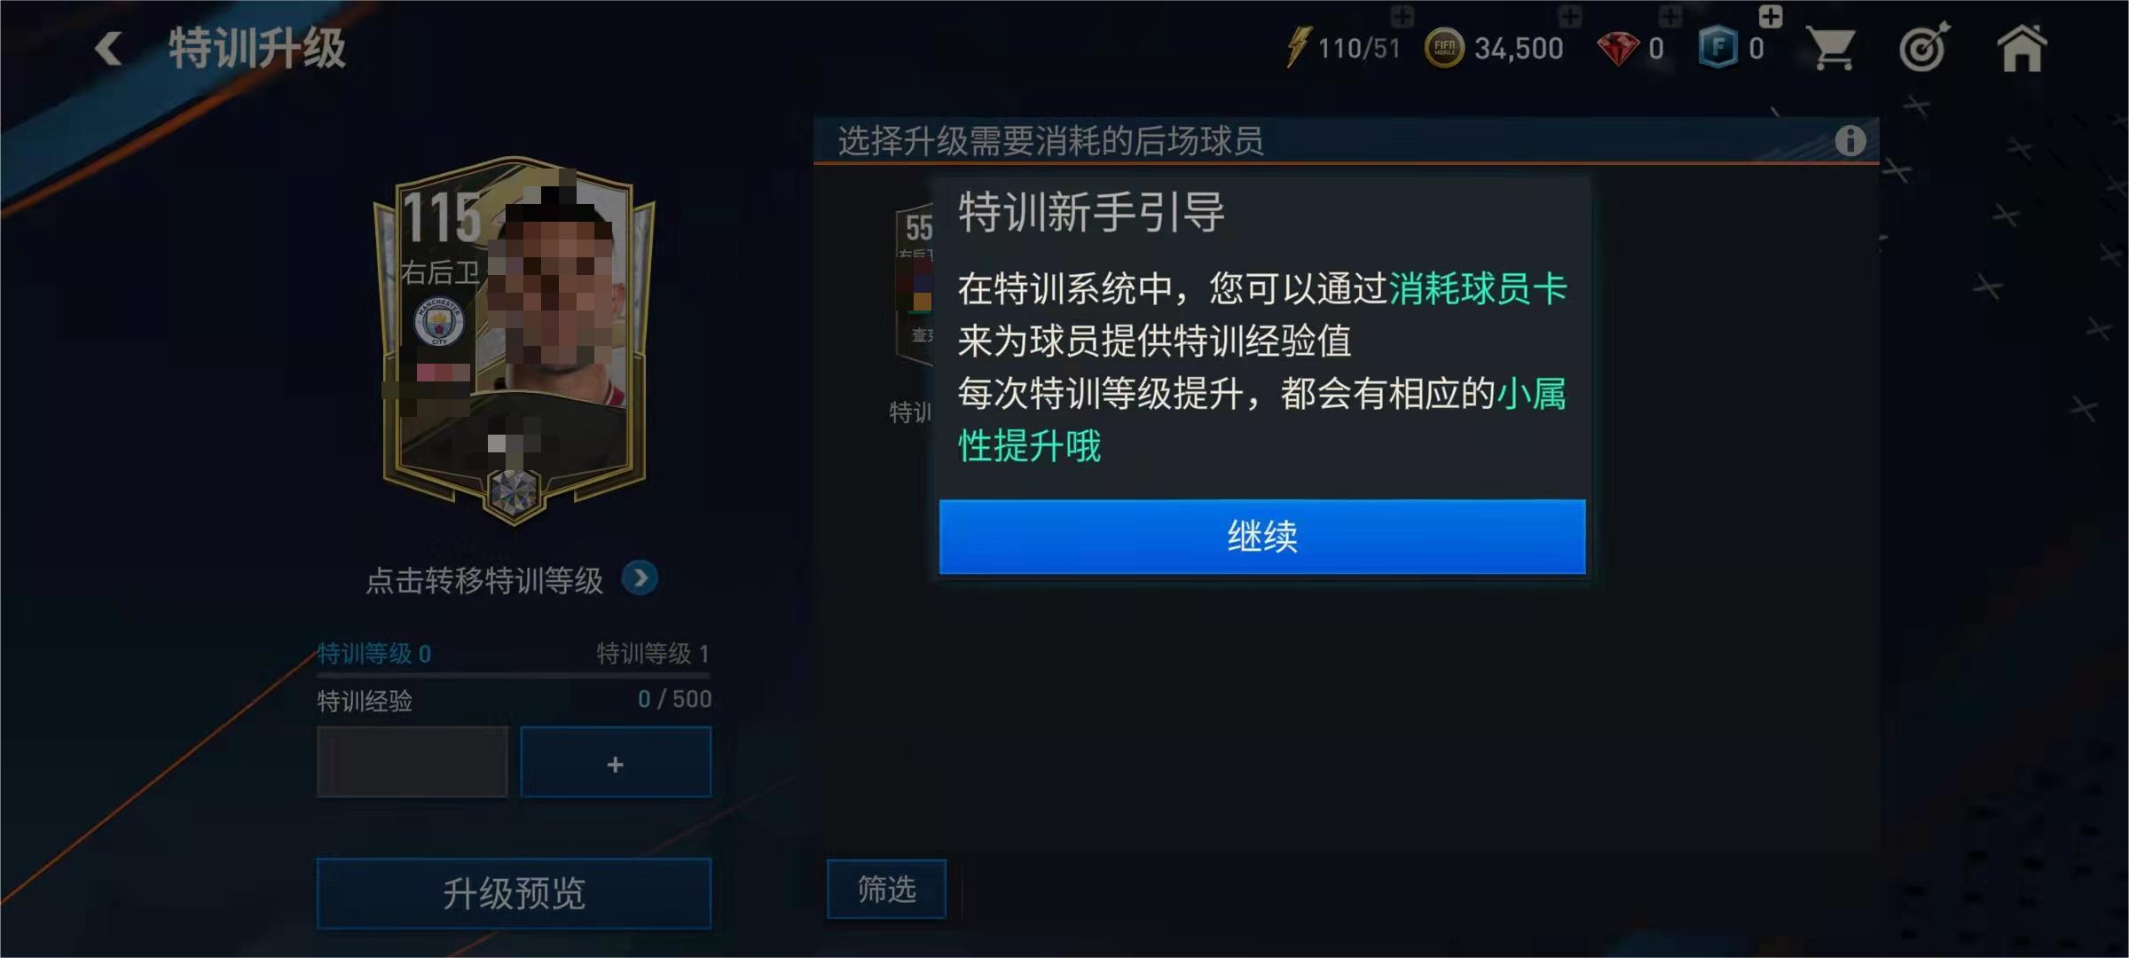Image resolution: width=2129 pixels, height=958 pixels.
Task: Go back using the arrow icon
Action: [x=108, y=48]
